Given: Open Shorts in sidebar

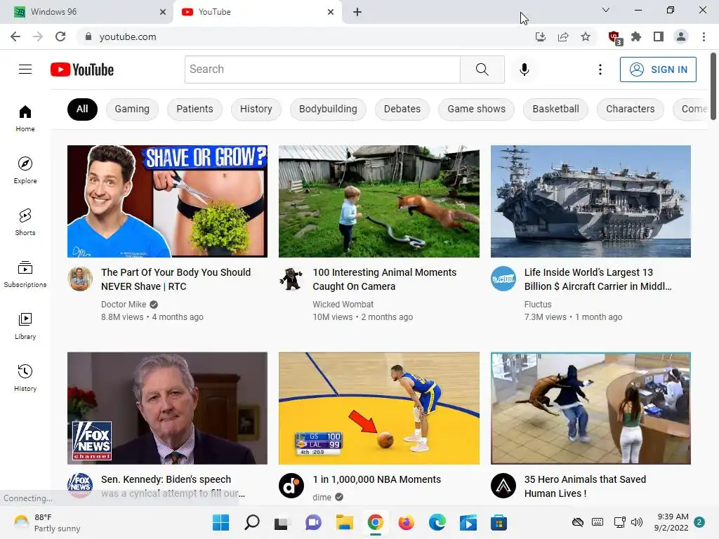Looking at the screenshot, I should [x=25, y=222].
